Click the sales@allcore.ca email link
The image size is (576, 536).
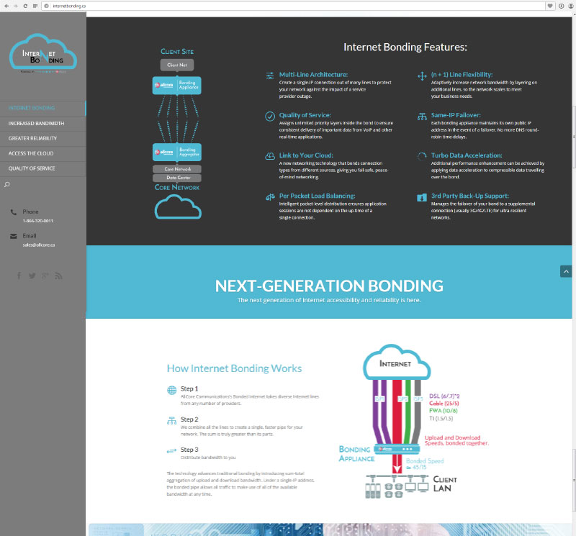(39, 245)
